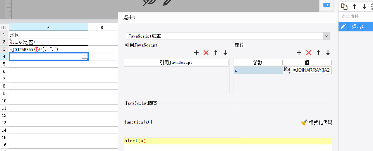Select cell A3 containing the JOINARRAY formula
This screenshot has height=151, width=373.
tap(48, 49)
